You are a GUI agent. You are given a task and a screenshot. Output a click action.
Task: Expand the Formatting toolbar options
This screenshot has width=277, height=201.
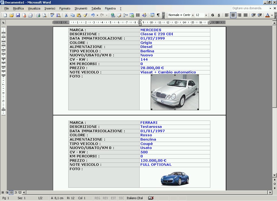275,15
